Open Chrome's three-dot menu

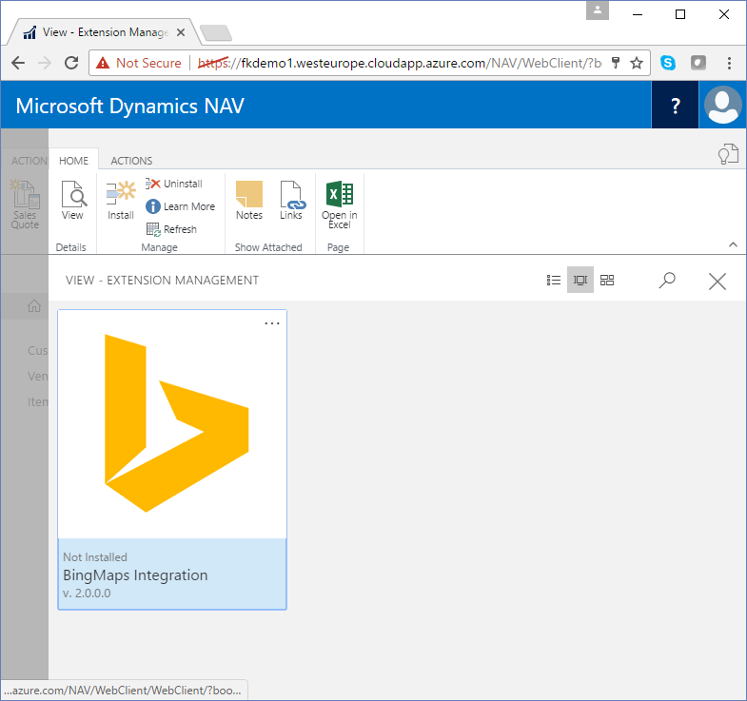[x=729, y=63]
